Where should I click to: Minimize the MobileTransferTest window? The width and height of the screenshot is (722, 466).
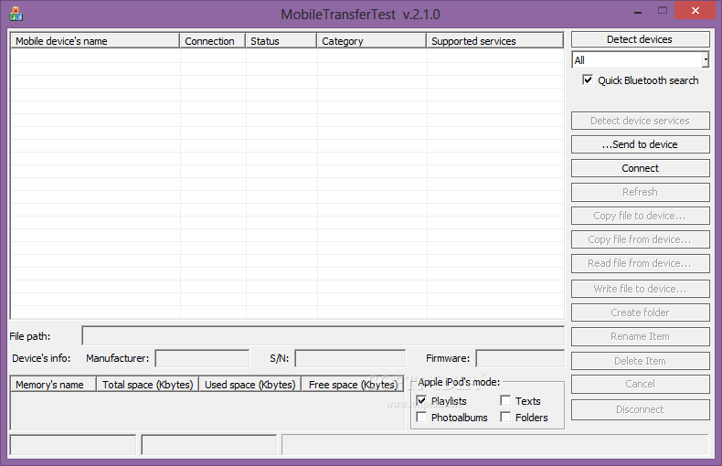[x=638, y=11]
